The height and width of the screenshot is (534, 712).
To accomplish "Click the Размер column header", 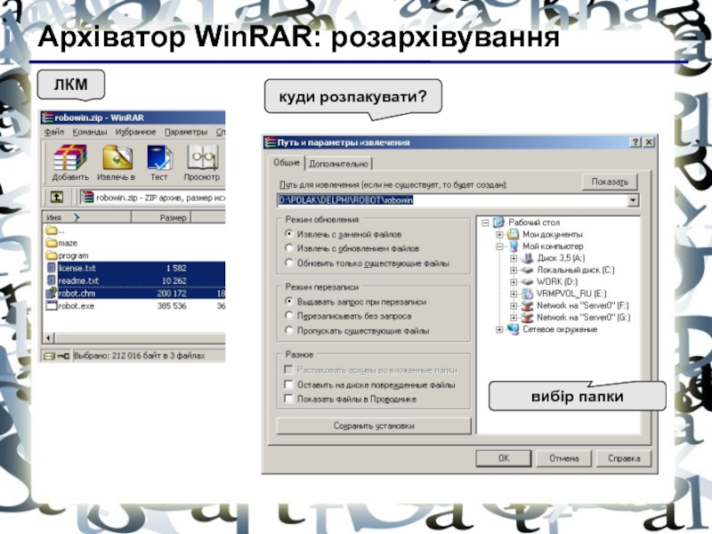I will (161, 217).
